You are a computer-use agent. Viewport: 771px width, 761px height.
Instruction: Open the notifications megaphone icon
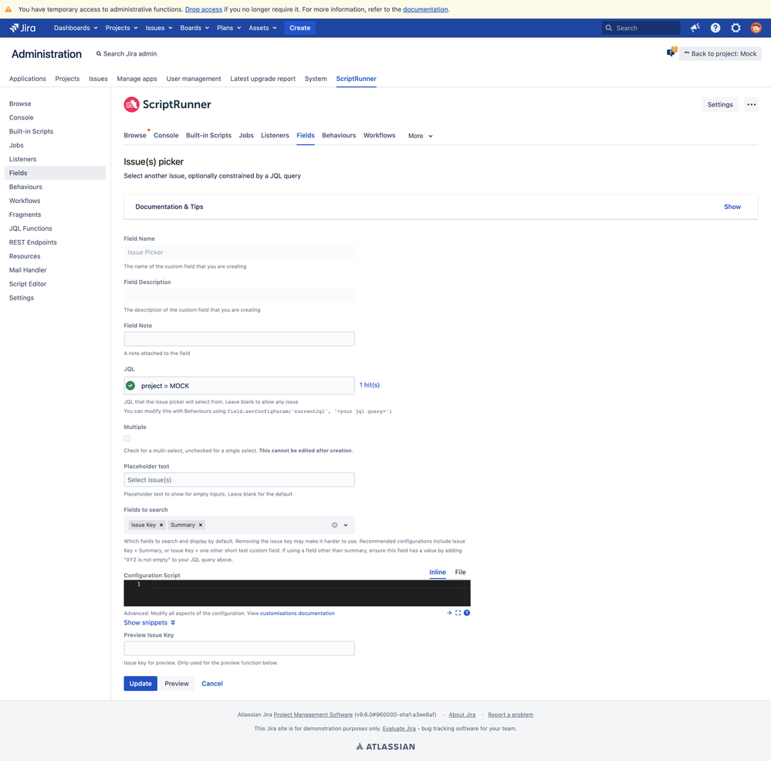point(695,28)
